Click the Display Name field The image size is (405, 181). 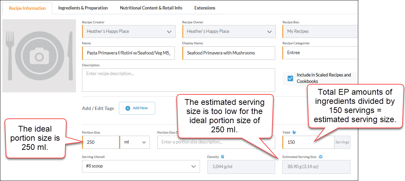[x=228, y=53]
